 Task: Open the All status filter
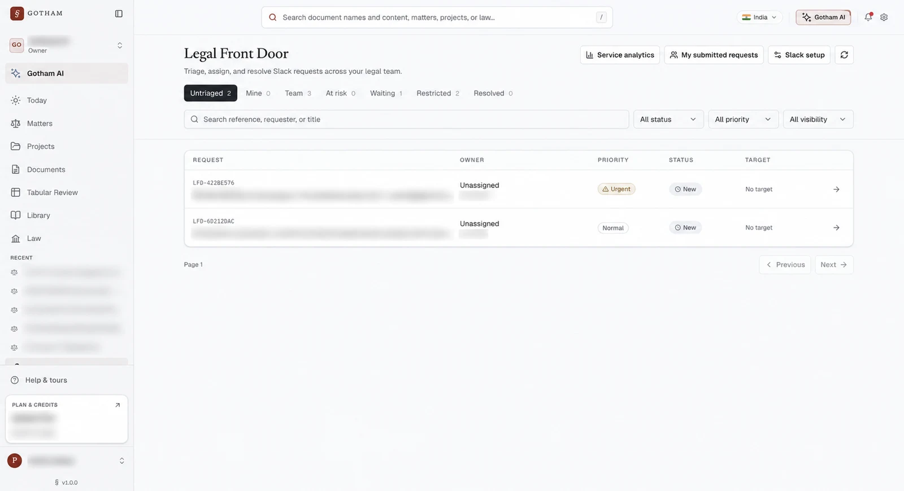[668, 119]
